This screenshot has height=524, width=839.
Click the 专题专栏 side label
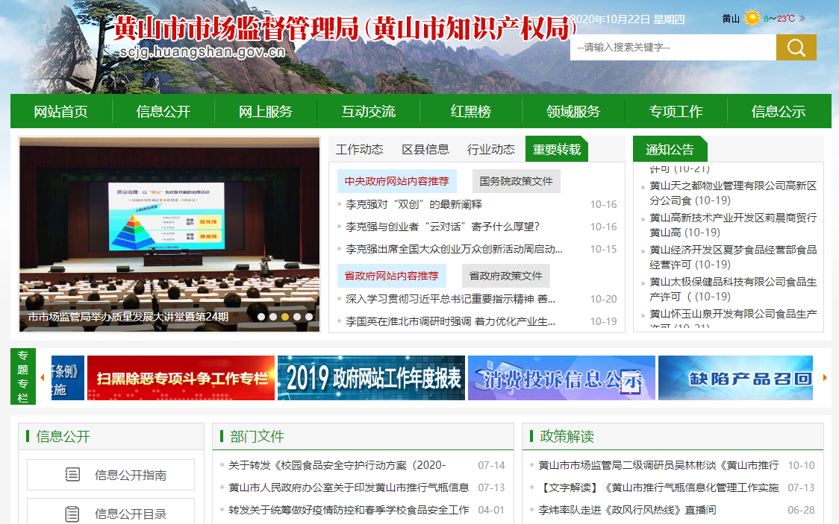click(23, 376)
